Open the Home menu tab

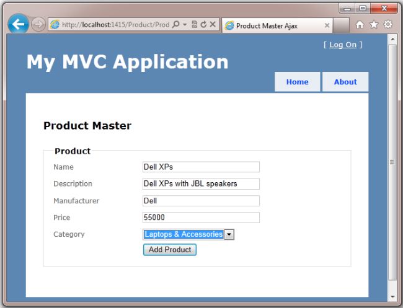point(298,82)
